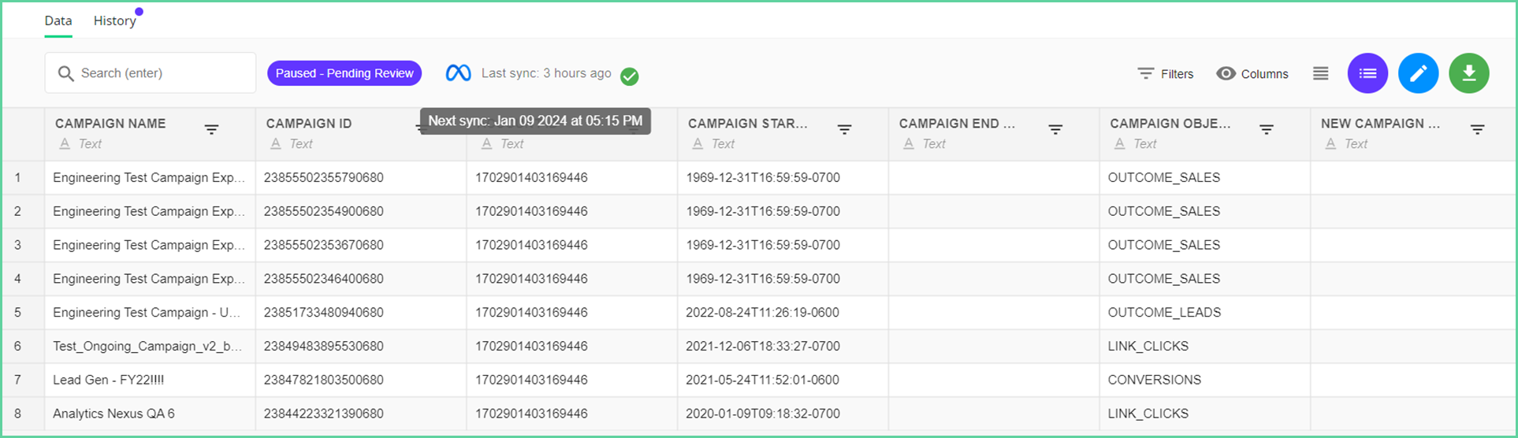
Task: Click the row density lines icon
Action: point(1320,73)
